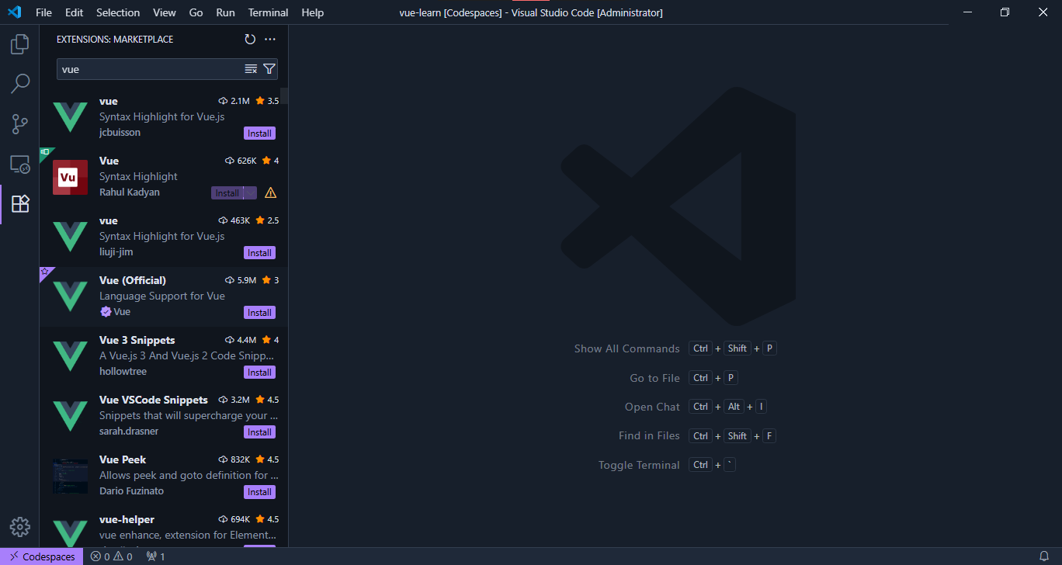Screen dimensions: 1062x565
Task: Open the Manage gear menu
Action: 19,527
